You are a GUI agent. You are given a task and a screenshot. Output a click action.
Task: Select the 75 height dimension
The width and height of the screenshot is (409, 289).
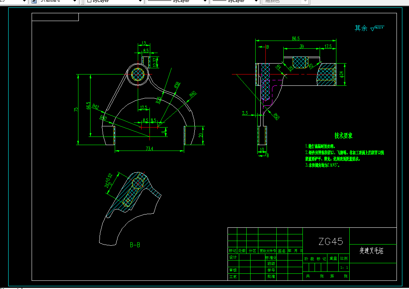click(x=76, y=110)
